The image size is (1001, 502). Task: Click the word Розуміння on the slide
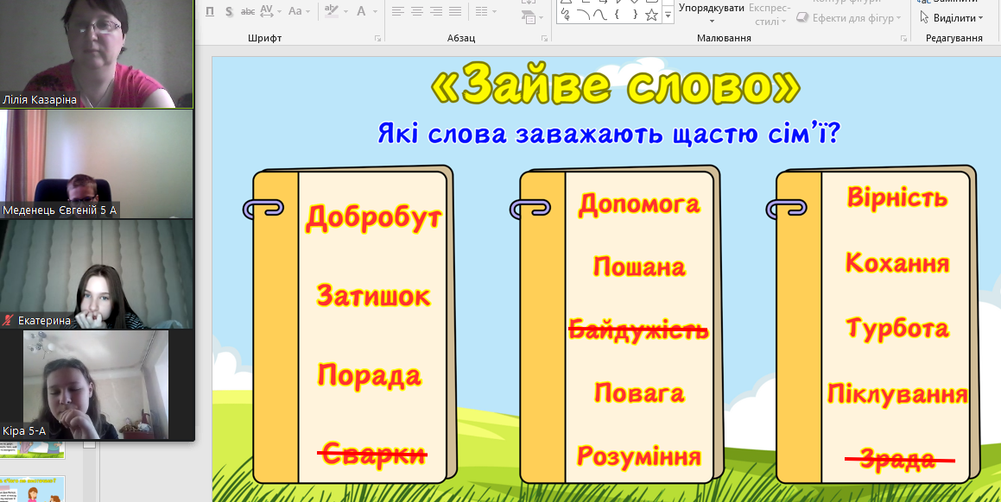tap(639, 456)
